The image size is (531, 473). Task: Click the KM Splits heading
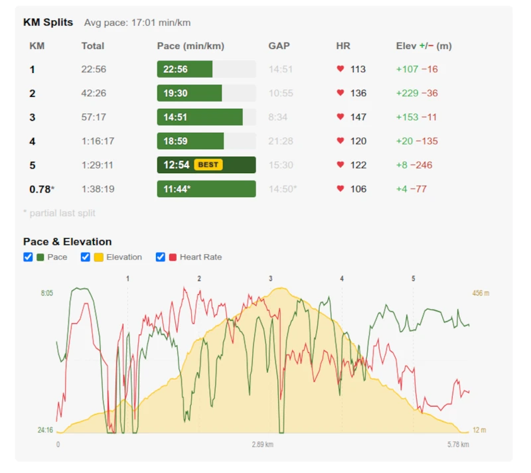(48, 23)
